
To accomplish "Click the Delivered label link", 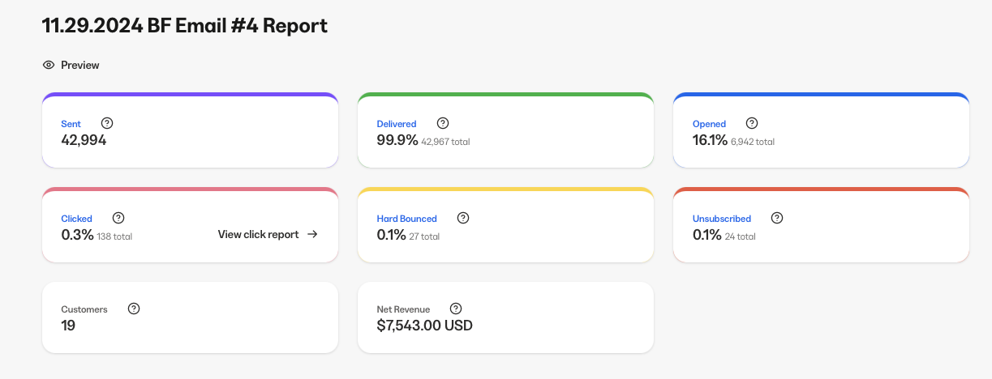I will point(397,124).
